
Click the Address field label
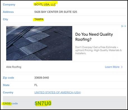(x=8, y=12)
